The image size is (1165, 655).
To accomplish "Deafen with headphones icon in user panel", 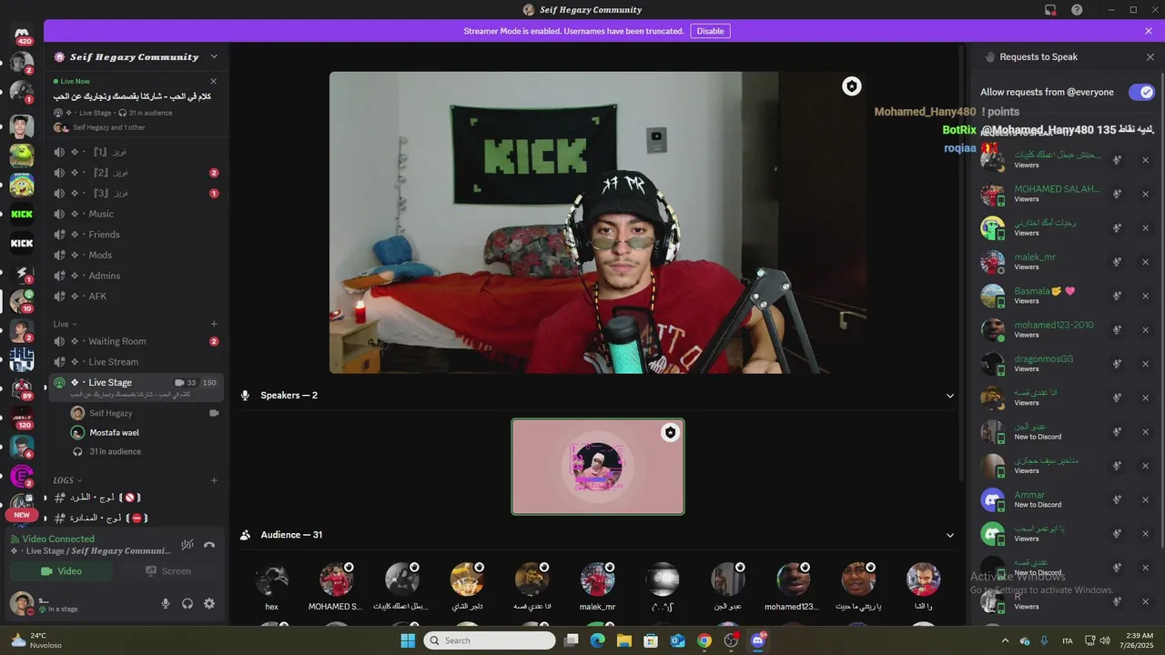I will pyautogui.click(x=187, y=603).
